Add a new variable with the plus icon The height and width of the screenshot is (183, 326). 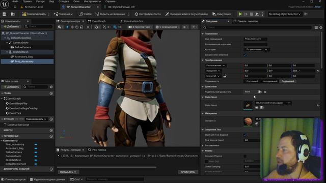[51, 136]
